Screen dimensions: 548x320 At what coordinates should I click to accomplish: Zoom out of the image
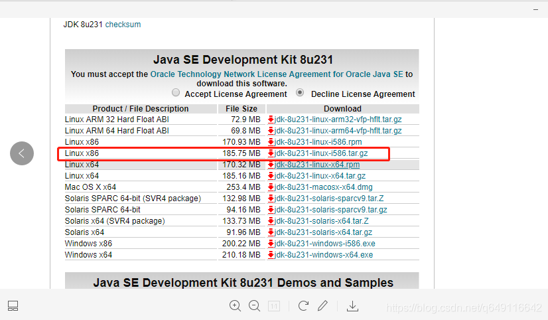255,306
